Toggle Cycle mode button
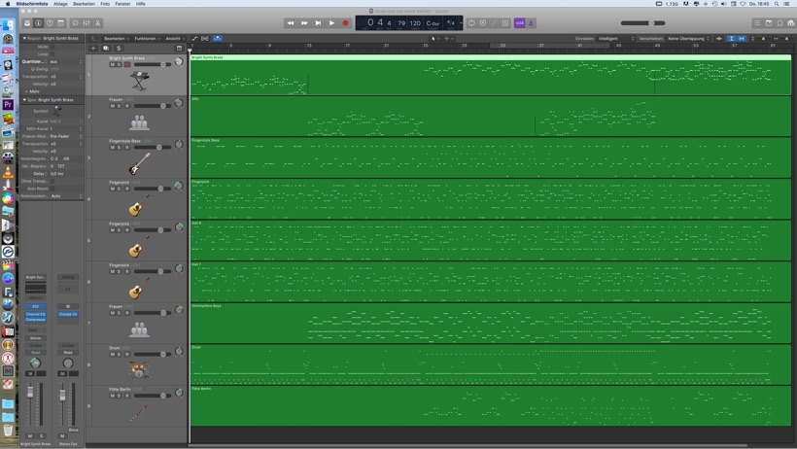The width and height of the screenshot is (797, 449). click(x=471, y=23)
